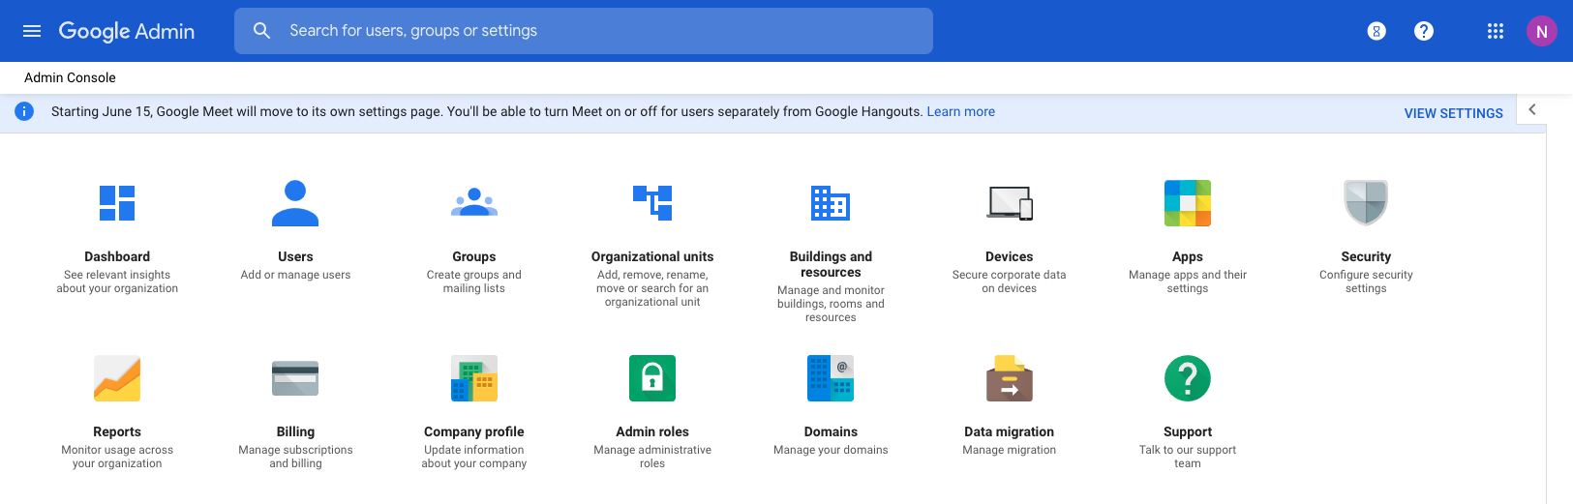1573x504 pixels.
Task: Open the Help question mark icon
Action: pyautogui.click(x=1424, y=31)
